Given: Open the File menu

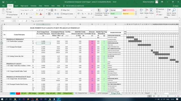Looking at the screenshot, I should 3,6.
